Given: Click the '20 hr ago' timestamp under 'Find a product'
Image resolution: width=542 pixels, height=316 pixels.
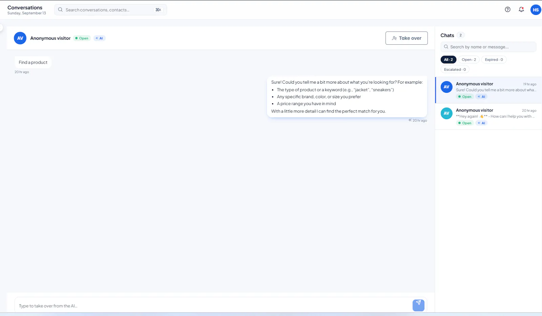Looking at the screenshot, I should click(x=22, y=72).
